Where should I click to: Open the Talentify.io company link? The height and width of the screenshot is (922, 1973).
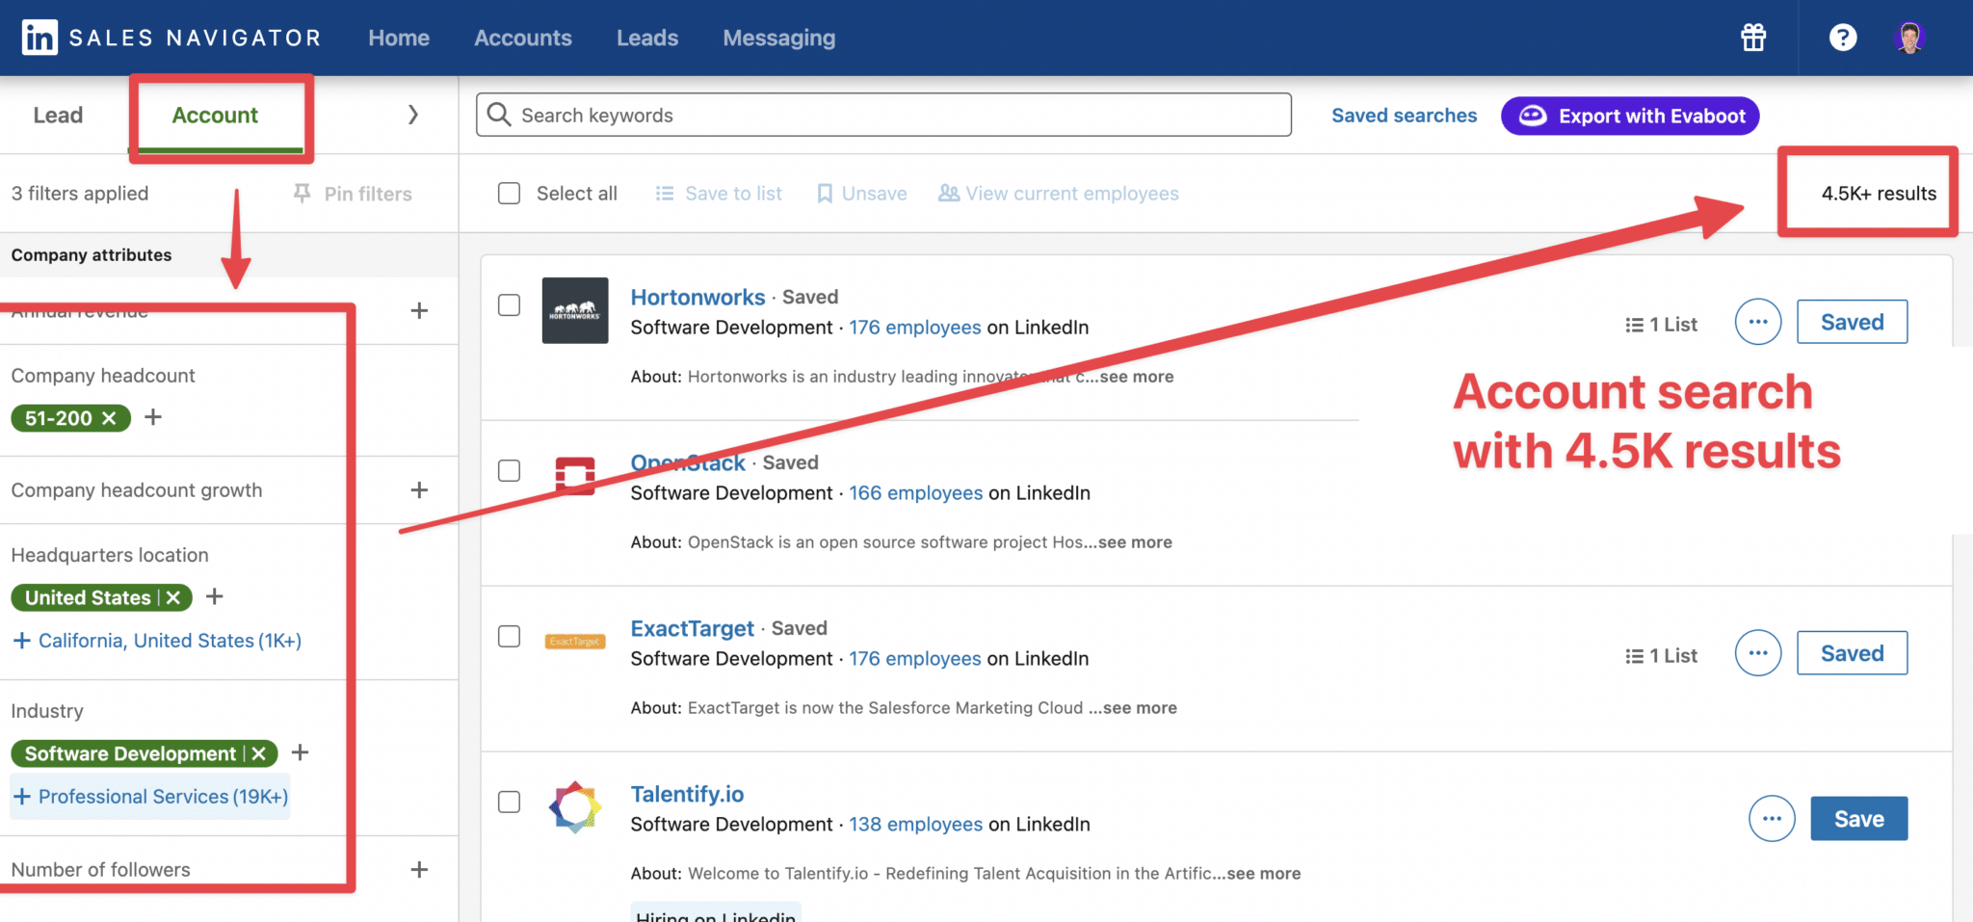point(687,795)
